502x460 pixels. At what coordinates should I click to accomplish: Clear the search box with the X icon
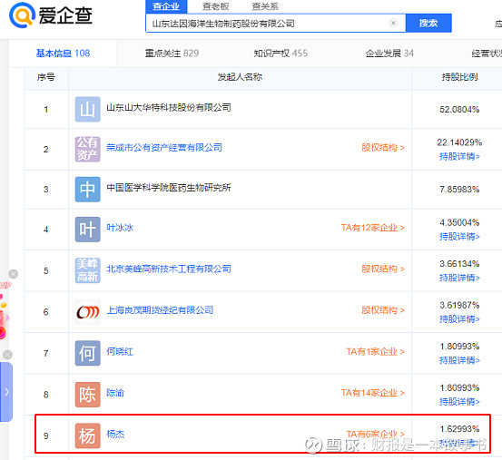[393, 23]
